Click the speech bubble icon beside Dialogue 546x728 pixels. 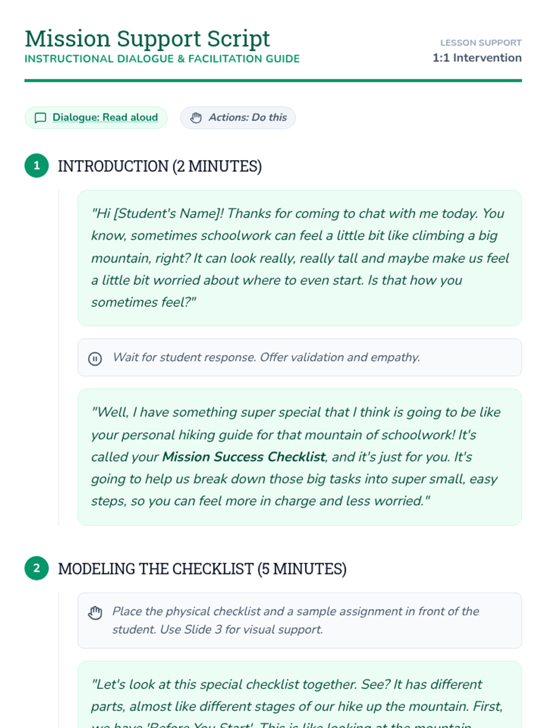coord(40,118)
